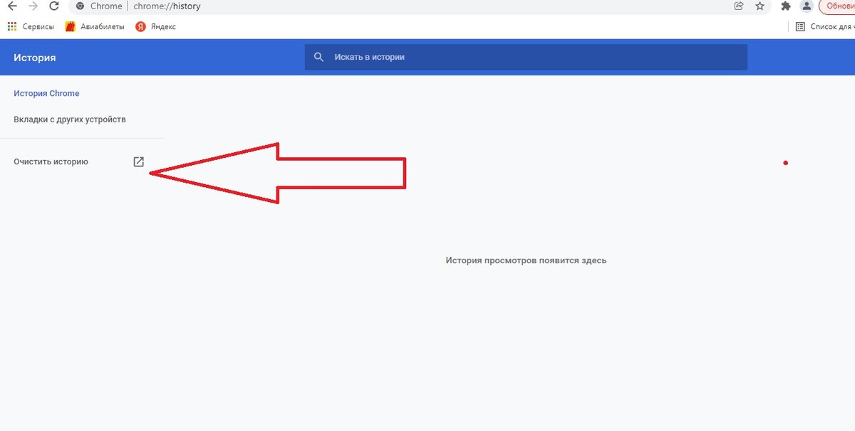
Task: Click the open-in-new-tab icon beside Очистить историю
Action: (139, 161)
